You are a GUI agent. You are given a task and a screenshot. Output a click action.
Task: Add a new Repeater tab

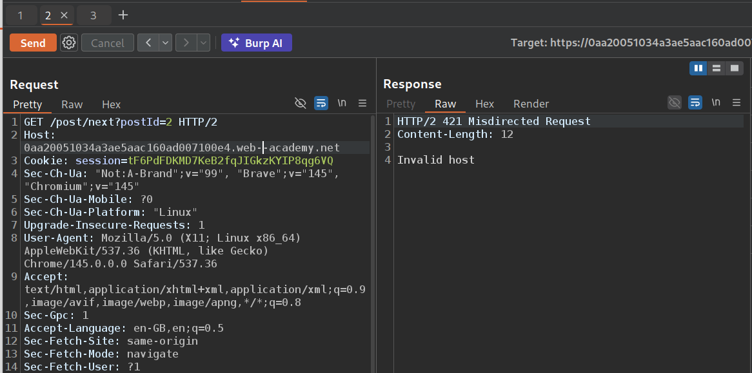123,15
